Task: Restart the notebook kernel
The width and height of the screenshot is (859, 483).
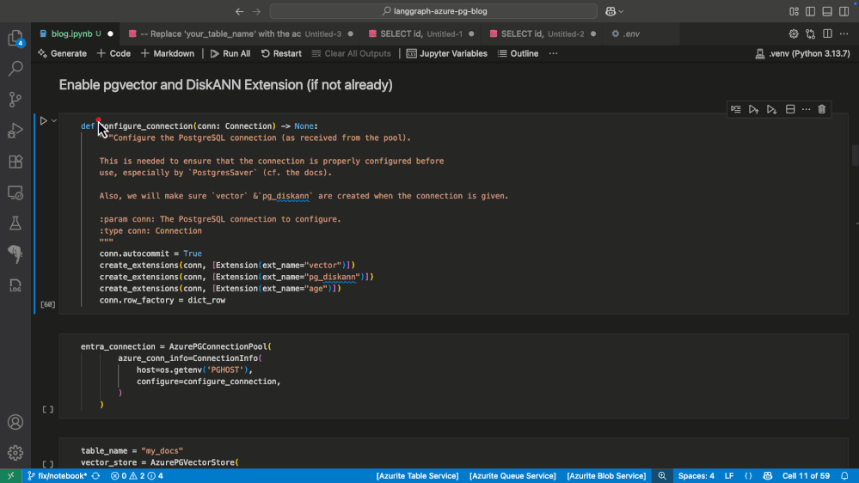Action: coord(281,53)
